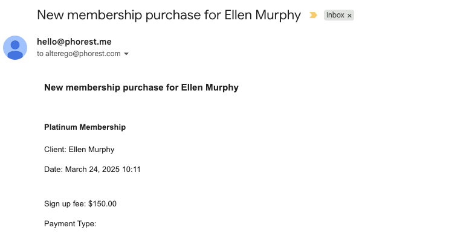
Task: Click the recipient text 'to alterego@phorest.com'
Action: [x=79, y=54]
